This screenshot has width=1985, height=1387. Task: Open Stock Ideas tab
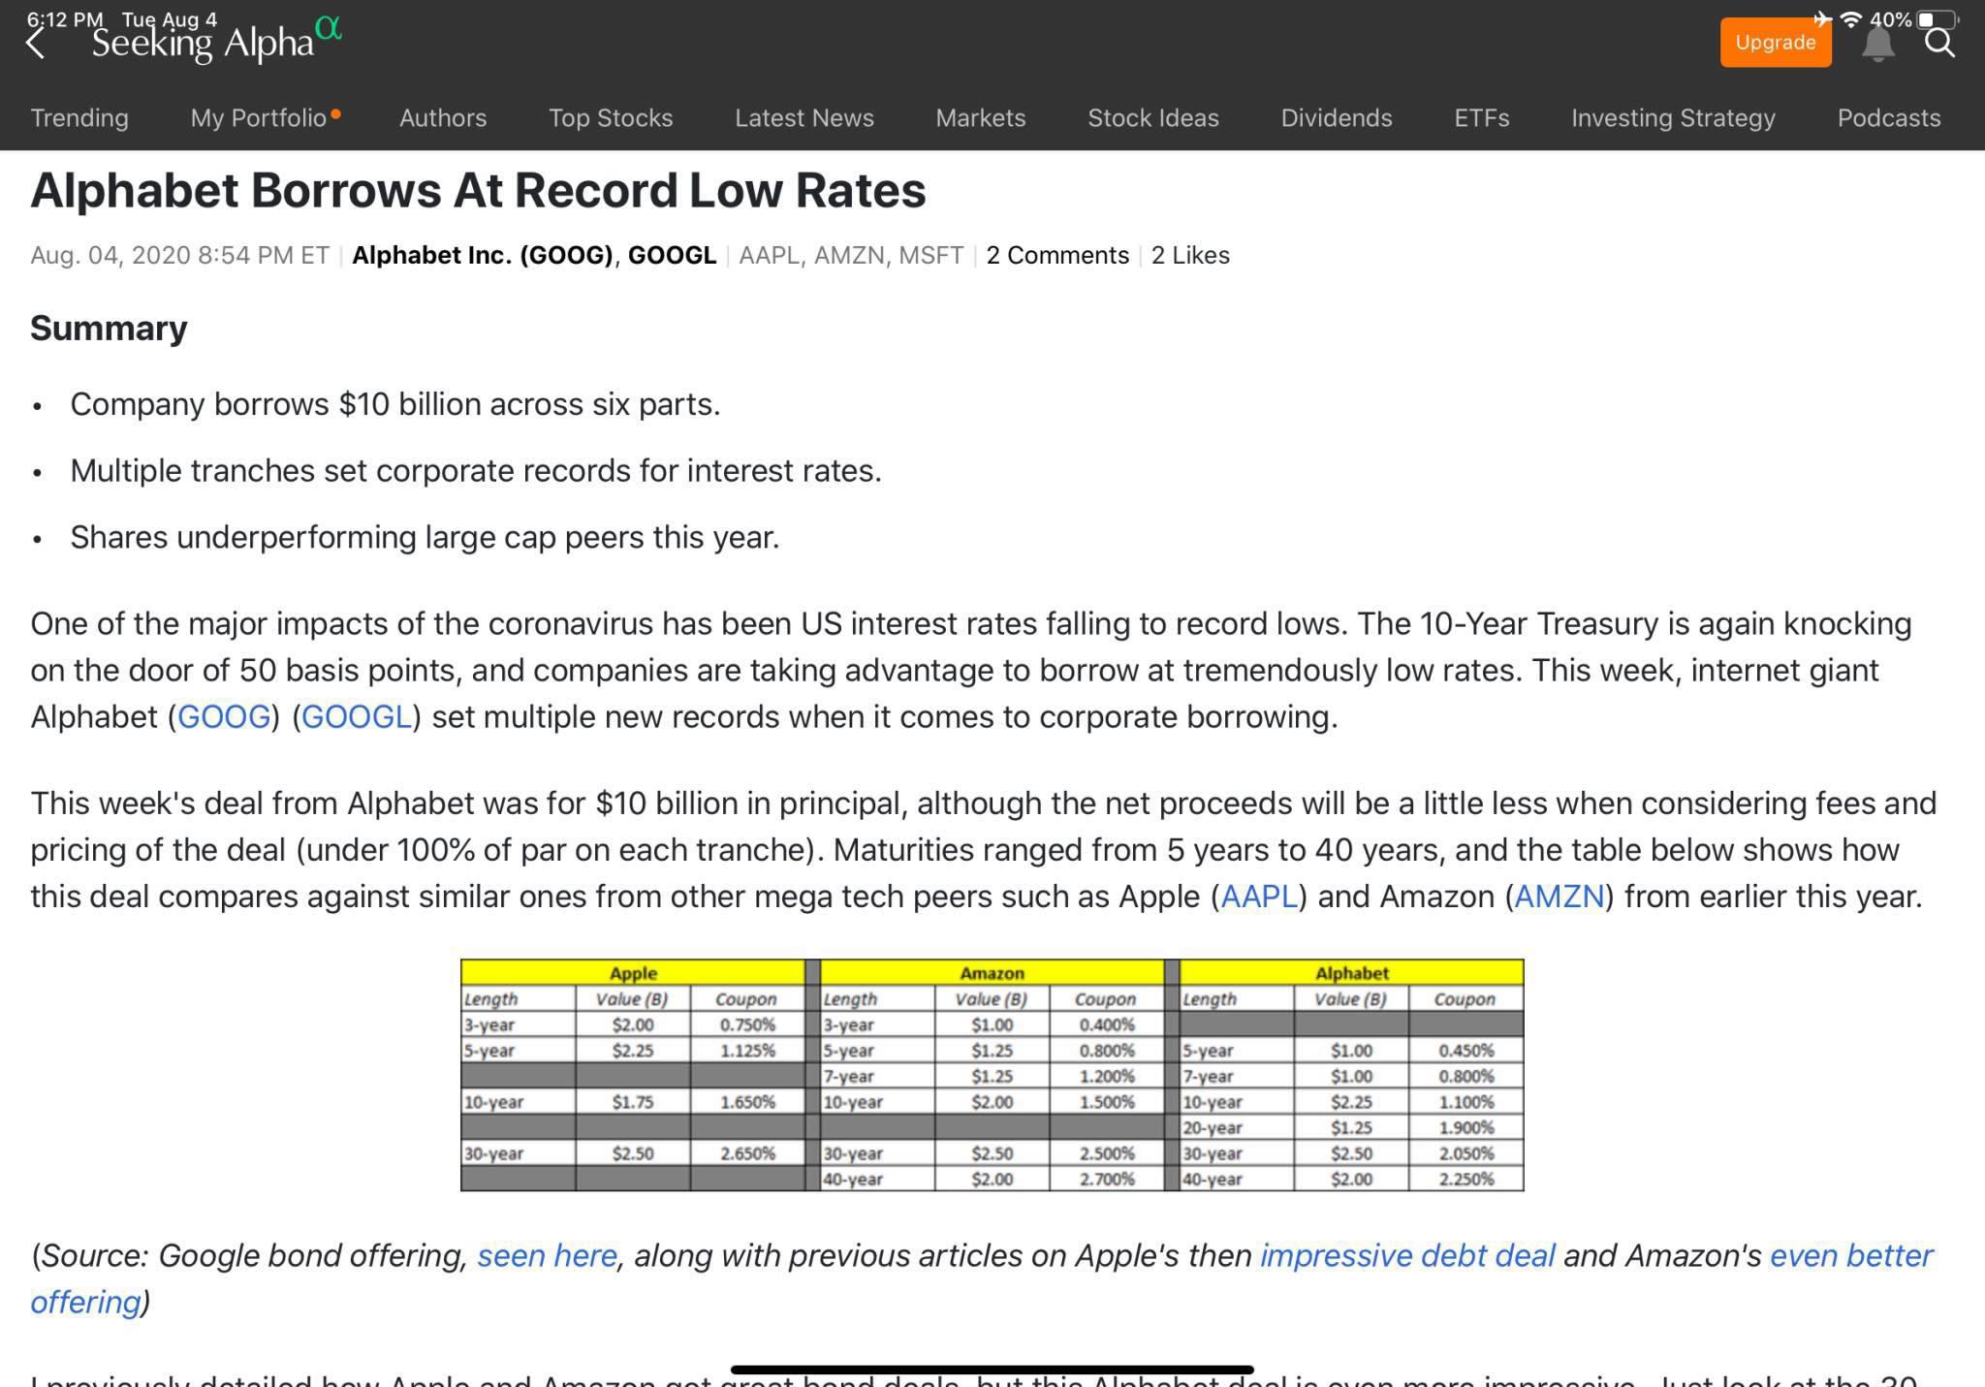point(1153,118)
